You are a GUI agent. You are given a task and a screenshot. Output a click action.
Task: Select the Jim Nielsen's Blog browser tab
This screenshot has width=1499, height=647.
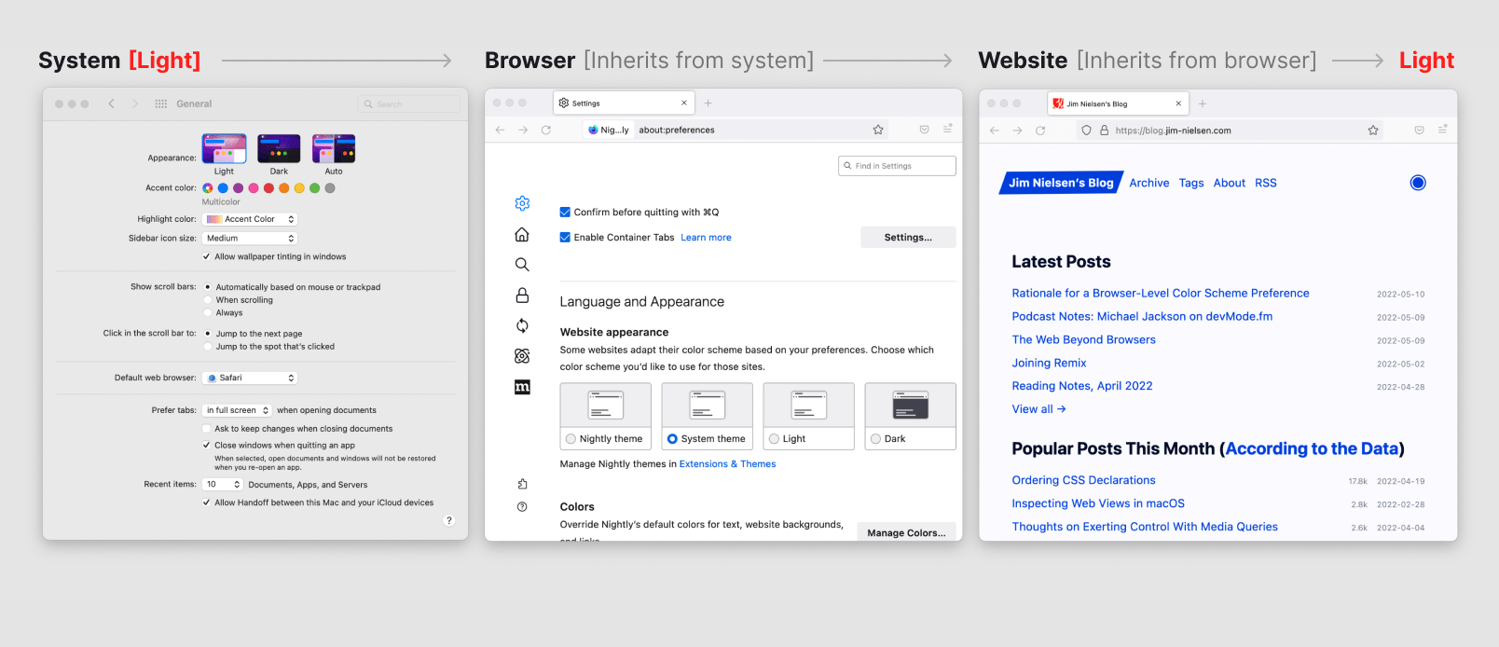(1118, 103)
